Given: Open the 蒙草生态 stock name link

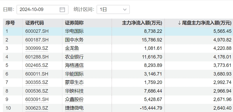Looking at the screenshot, I should tap(74, 82).
